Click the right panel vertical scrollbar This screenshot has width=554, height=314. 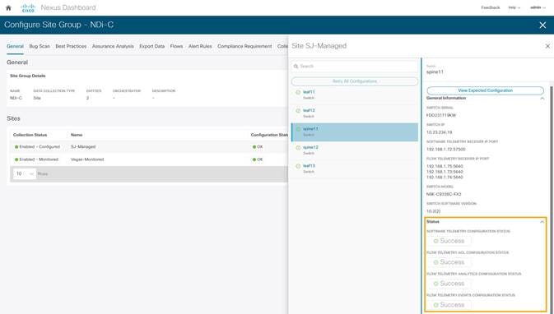coord(551,169)
